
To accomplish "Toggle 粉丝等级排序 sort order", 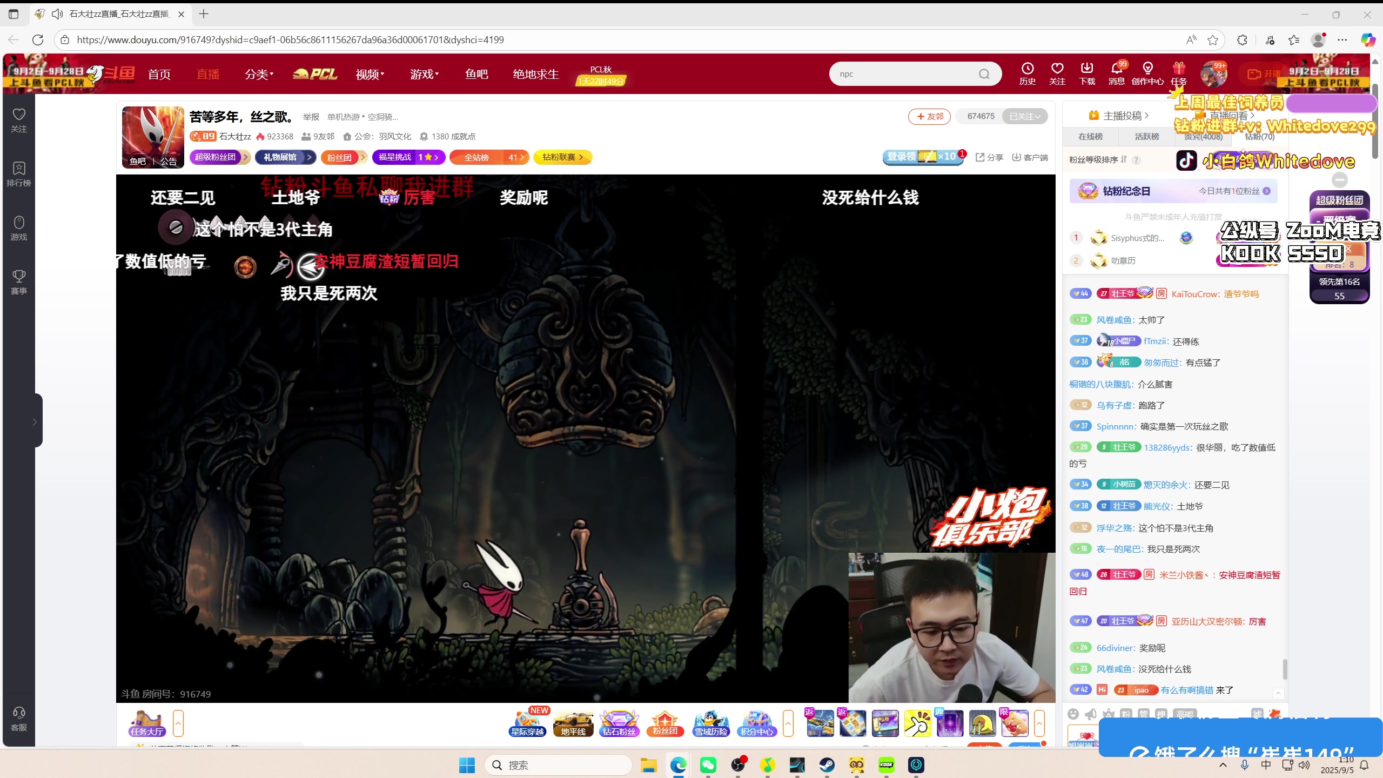I will click(x=1097, y=159).
